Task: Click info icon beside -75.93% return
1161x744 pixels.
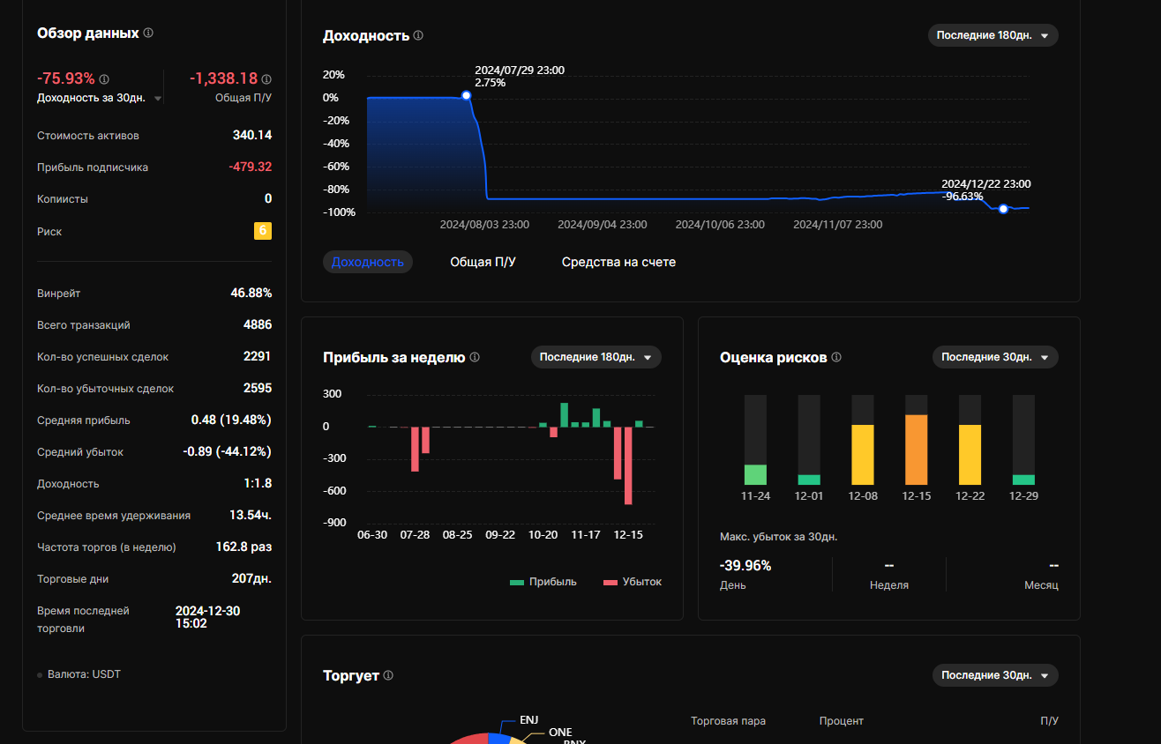Action: pyautogui.click(x=104, y=79)
